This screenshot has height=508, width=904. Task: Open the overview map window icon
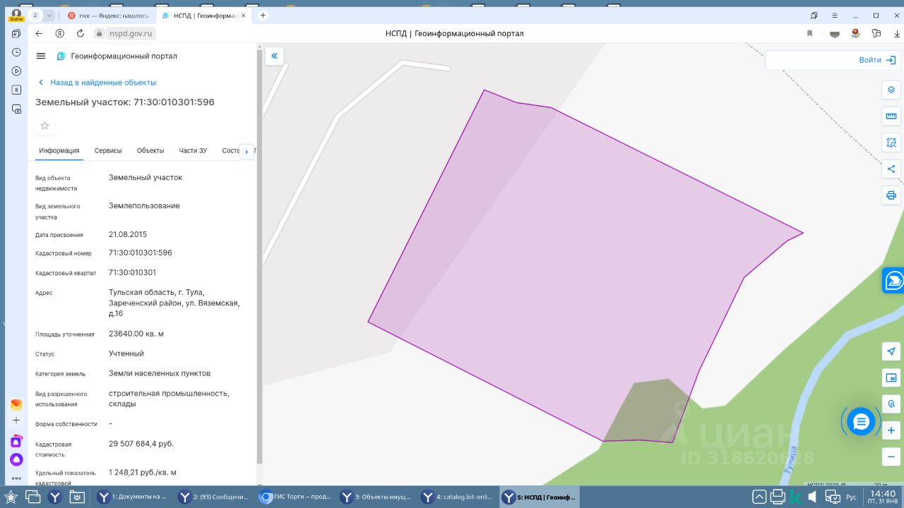(891, 378)
